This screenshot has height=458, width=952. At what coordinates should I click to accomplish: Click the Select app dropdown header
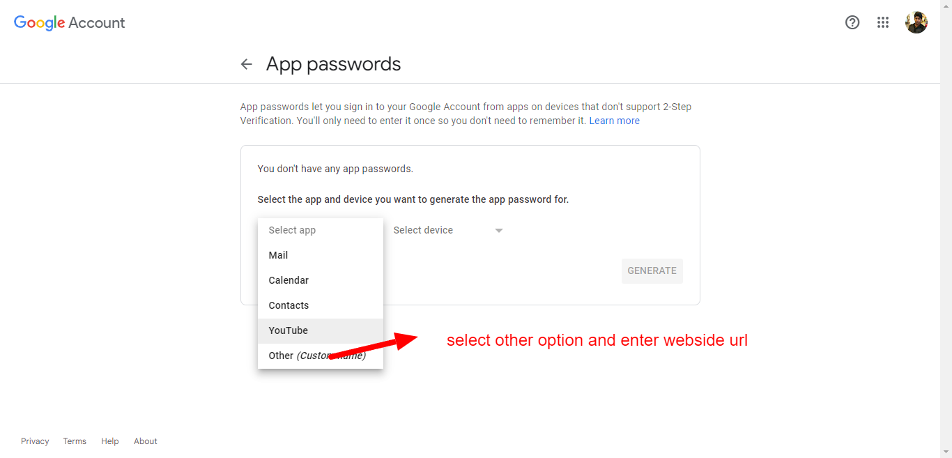(292, 230)
